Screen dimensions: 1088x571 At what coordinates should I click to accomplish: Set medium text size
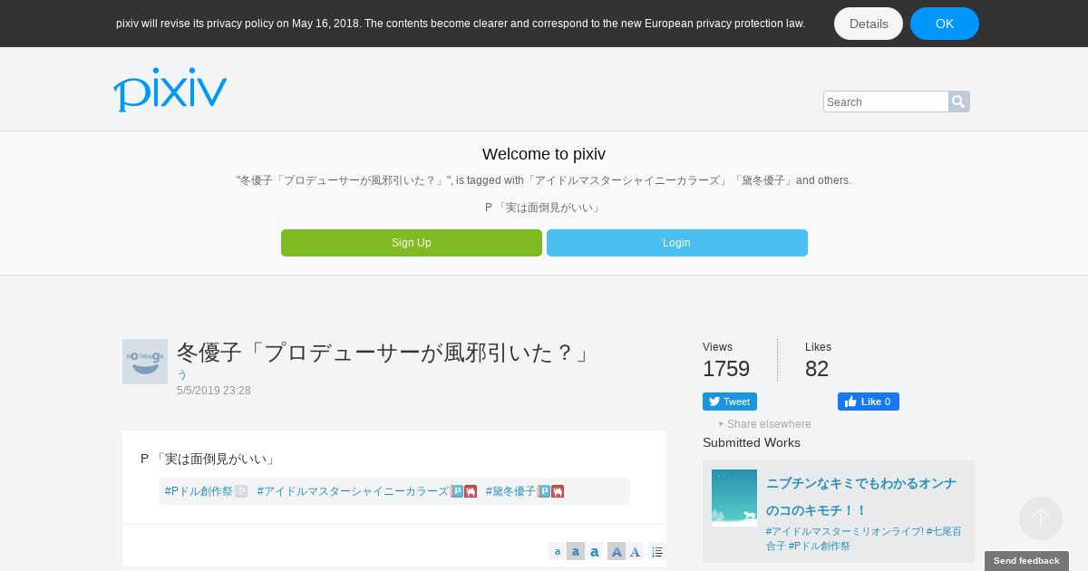tap(576, 551)
